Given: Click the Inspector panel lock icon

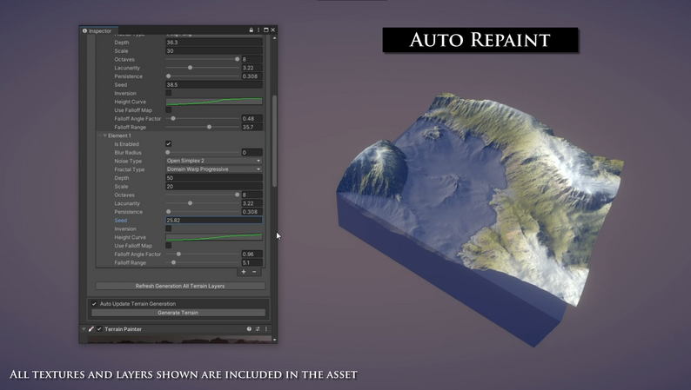Looking at the screenshot, I should 252,30.
